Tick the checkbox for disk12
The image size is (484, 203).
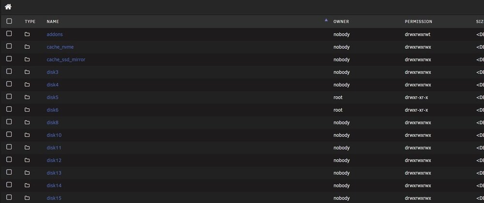[x=9, y=159]
